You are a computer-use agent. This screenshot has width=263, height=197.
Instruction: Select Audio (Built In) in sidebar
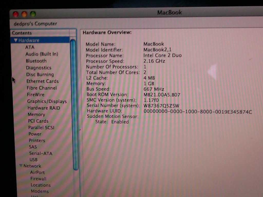click(42, 54)
